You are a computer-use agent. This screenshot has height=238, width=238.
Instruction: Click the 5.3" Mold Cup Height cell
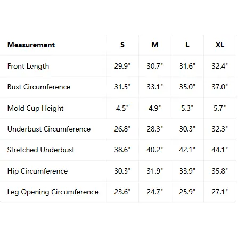(187, 108)
